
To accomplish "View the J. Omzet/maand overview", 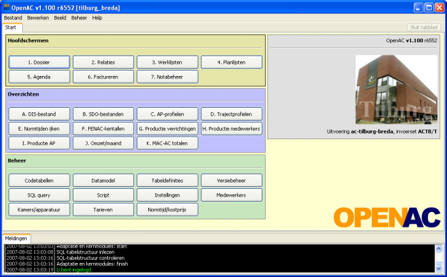I will [x=103, y=143].
